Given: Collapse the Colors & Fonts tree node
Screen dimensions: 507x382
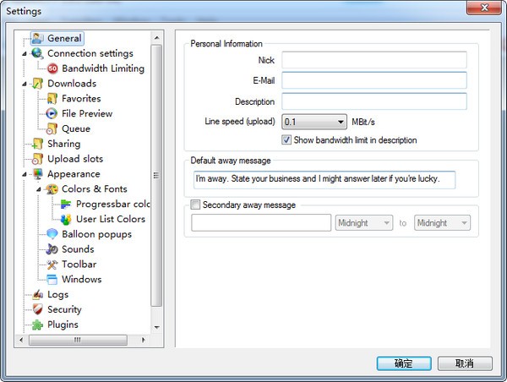Looking at the screenshot, I should point(39,189).
